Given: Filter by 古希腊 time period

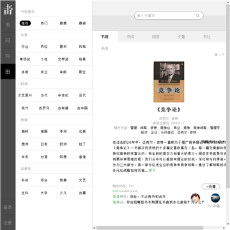Looking at the screenshot, I should [x=63, y=108].
